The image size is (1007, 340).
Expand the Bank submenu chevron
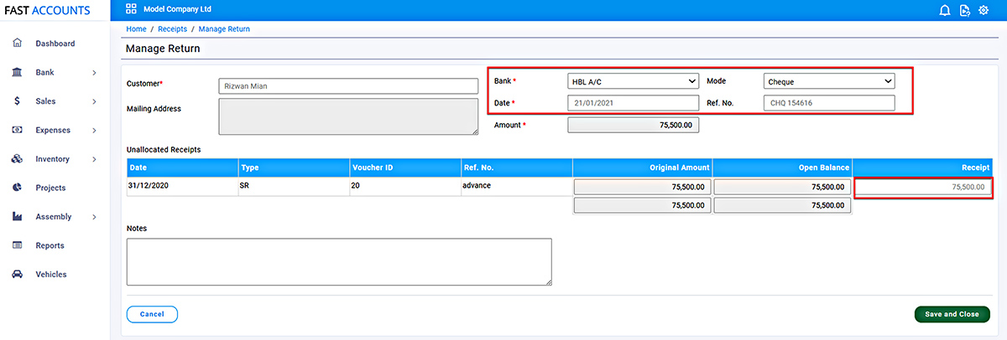95,73
